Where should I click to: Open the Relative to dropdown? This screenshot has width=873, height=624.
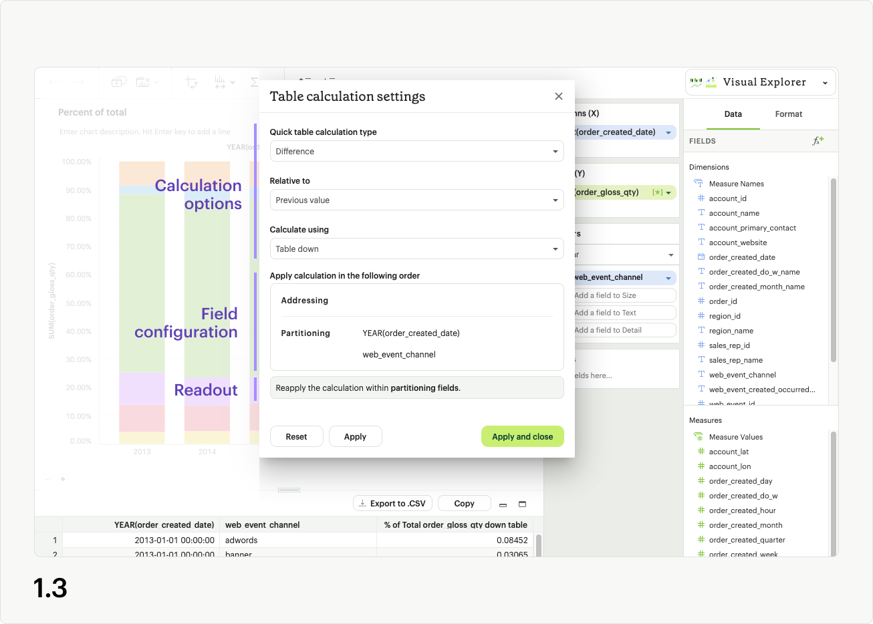coord(416,200)
